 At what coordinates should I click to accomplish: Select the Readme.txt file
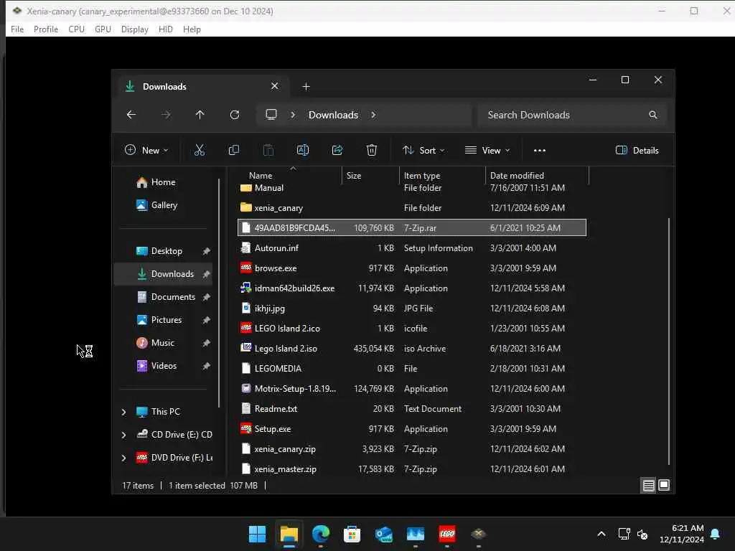(x=411, y=408)
